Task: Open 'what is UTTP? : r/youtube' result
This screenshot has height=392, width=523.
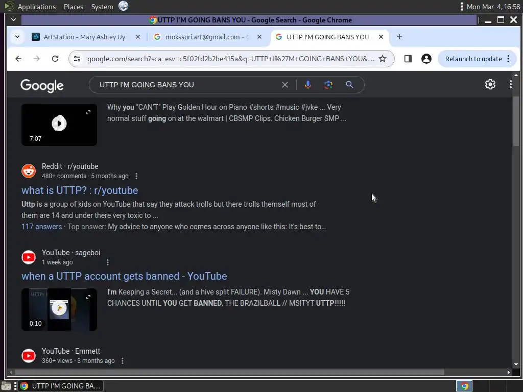Action: pos(80,190)
